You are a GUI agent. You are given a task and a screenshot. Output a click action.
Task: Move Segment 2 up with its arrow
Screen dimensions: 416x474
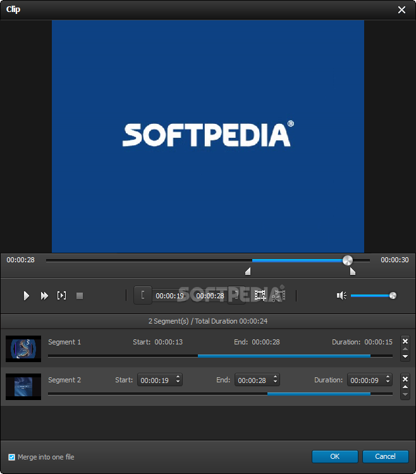(405, 387)
